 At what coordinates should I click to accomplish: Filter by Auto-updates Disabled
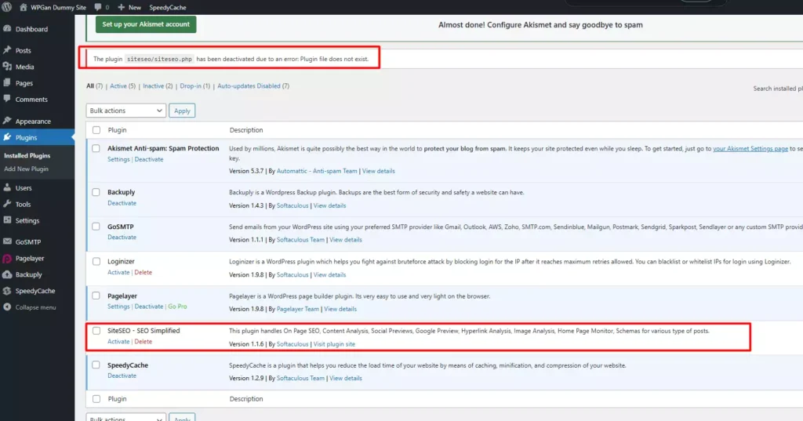click(x=249, y=86)
